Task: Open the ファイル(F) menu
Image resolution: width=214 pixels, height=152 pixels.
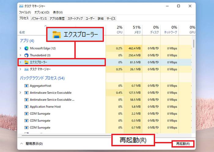Action: [25, 13]
